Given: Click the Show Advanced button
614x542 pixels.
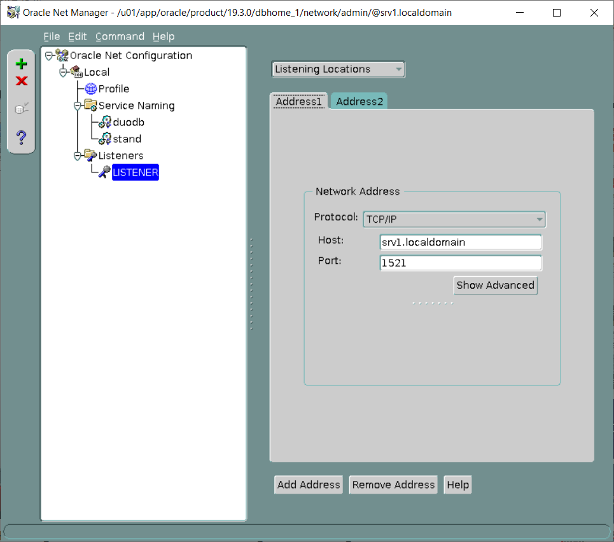Looking at the screenshot, I should [x=495, y=286].
